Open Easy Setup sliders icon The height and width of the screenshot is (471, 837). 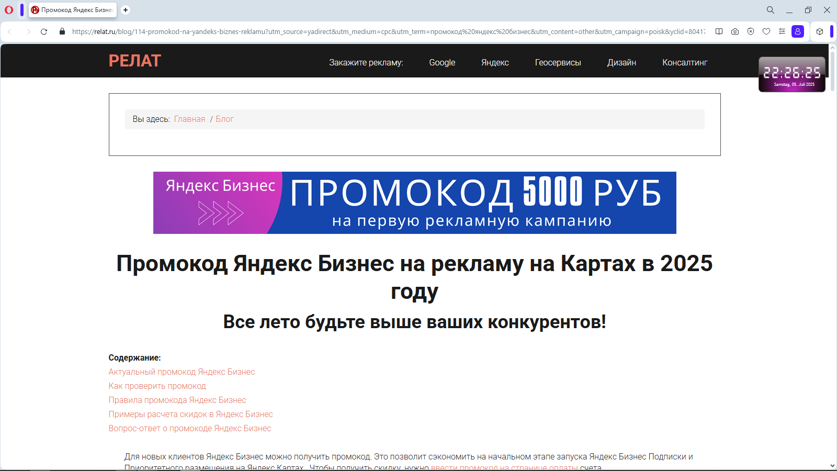[x=782, y=31]
